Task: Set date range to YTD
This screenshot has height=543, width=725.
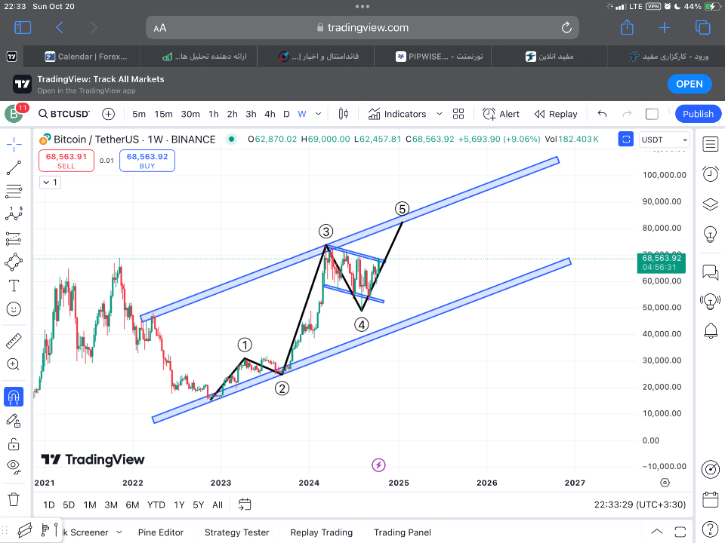Action: click(156, 505)
